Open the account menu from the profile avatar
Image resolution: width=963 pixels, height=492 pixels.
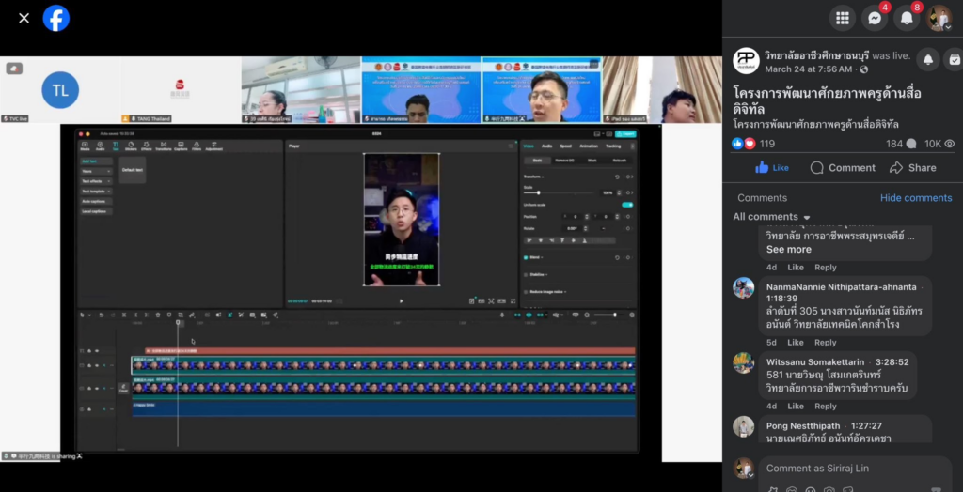(939, 18)
